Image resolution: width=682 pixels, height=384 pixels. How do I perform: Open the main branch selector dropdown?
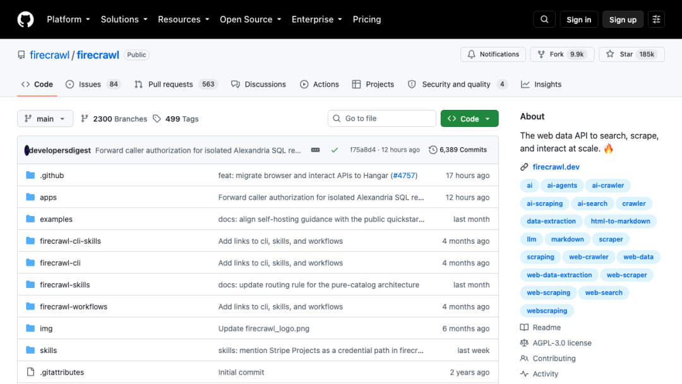45,119
